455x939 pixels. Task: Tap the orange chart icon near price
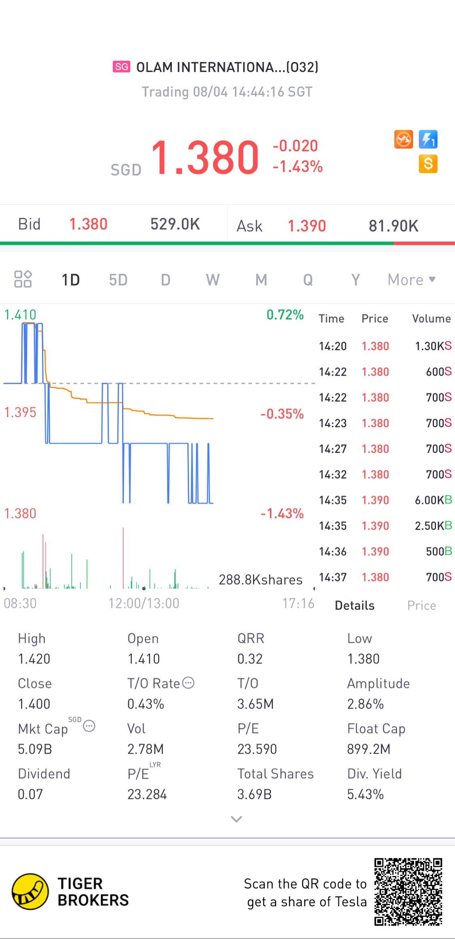coord(403,140)
